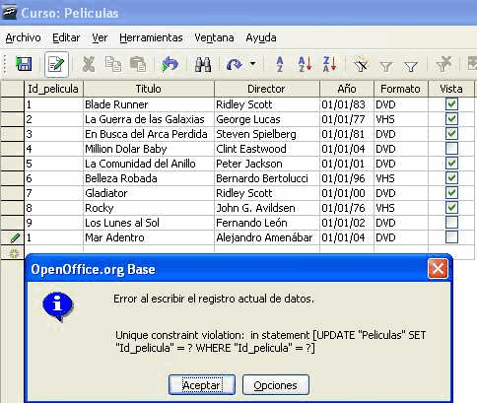
Task: Click the Curso: Peliculas title bar icon
Action: [9, 13]
